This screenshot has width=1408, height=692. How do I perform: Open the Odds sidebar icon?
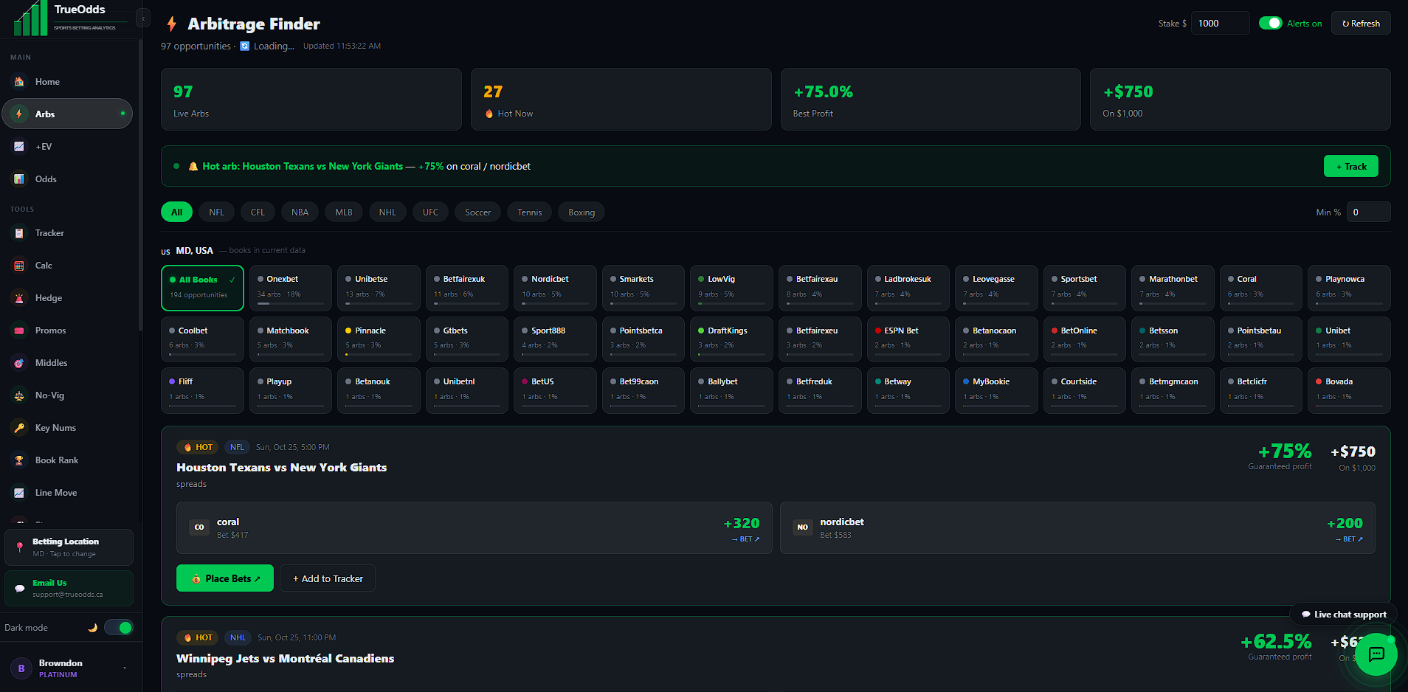click(19, 179)
